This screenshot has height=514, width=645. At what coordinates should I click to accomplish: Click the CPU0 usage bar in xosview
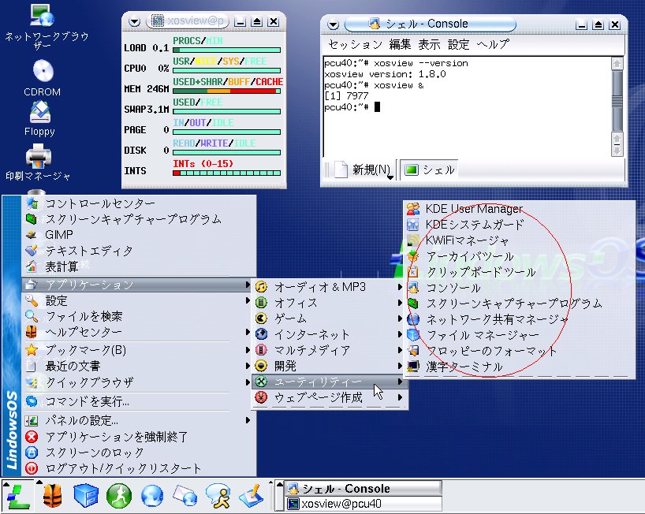coord(226,70)
